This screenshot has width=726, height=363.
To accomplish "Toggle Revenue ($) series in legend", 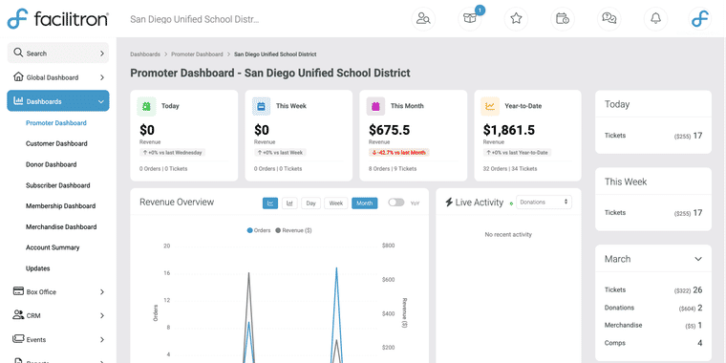I will [293, 230].
